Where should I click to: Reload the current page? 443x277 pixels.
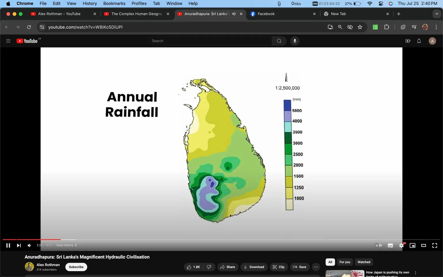29,27
